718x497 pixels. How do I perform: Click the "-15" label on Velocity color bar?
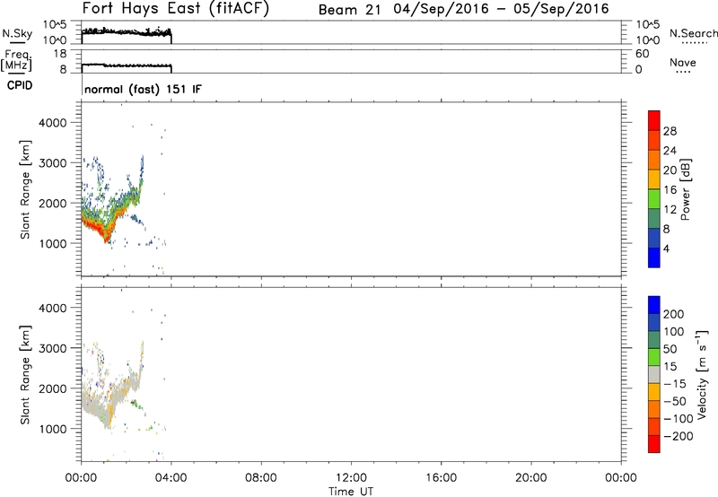[675, 383]
